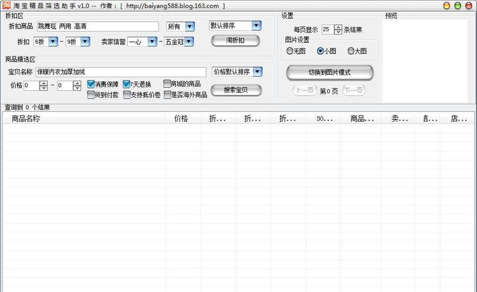Expand the 价格默认排序 dropdown
This screenshot has height=292, width=477.
tap(258, 72)
